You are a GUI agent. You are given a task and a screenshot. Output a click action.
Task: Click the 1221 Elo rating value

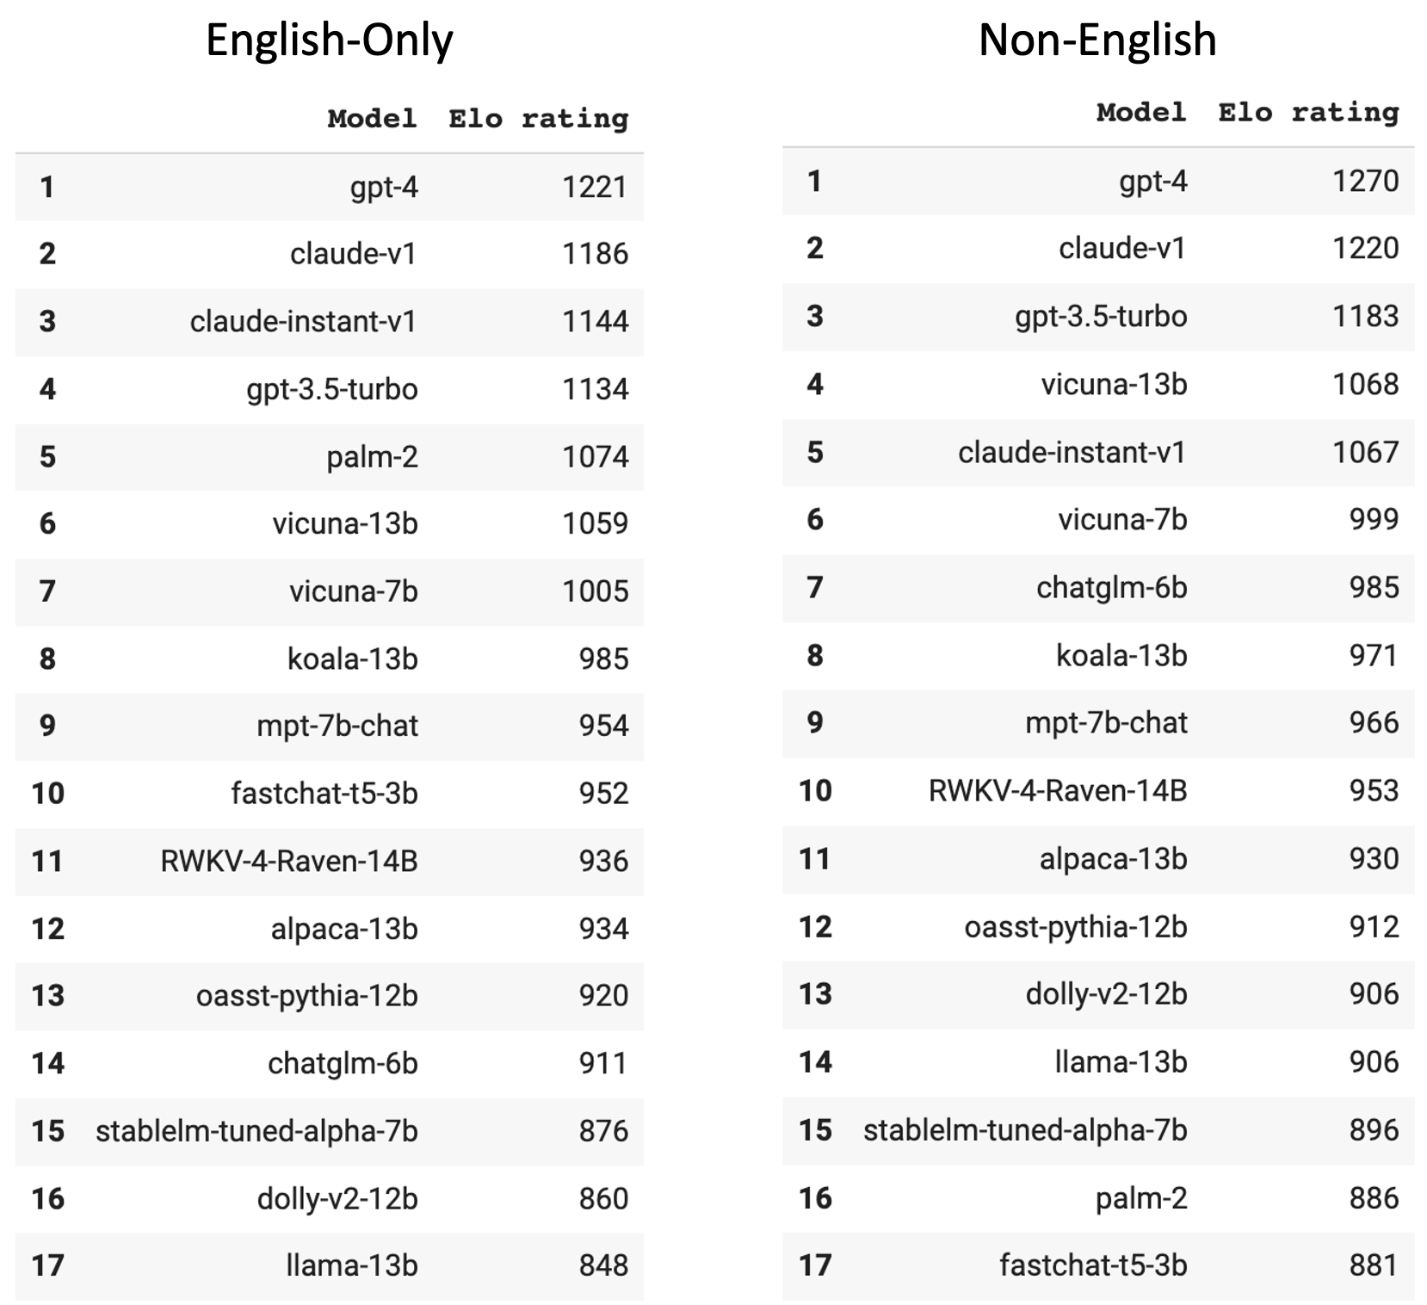(595, 187)
